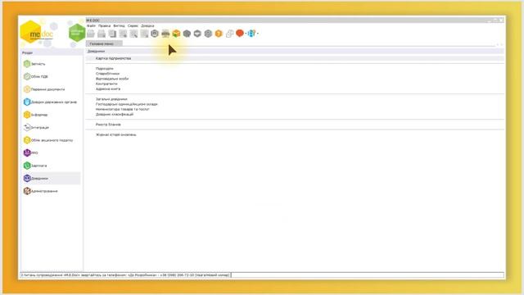Screen dimensions: 524x295
Task: Click the blue hexagon help icon
Action: point(251,33)
